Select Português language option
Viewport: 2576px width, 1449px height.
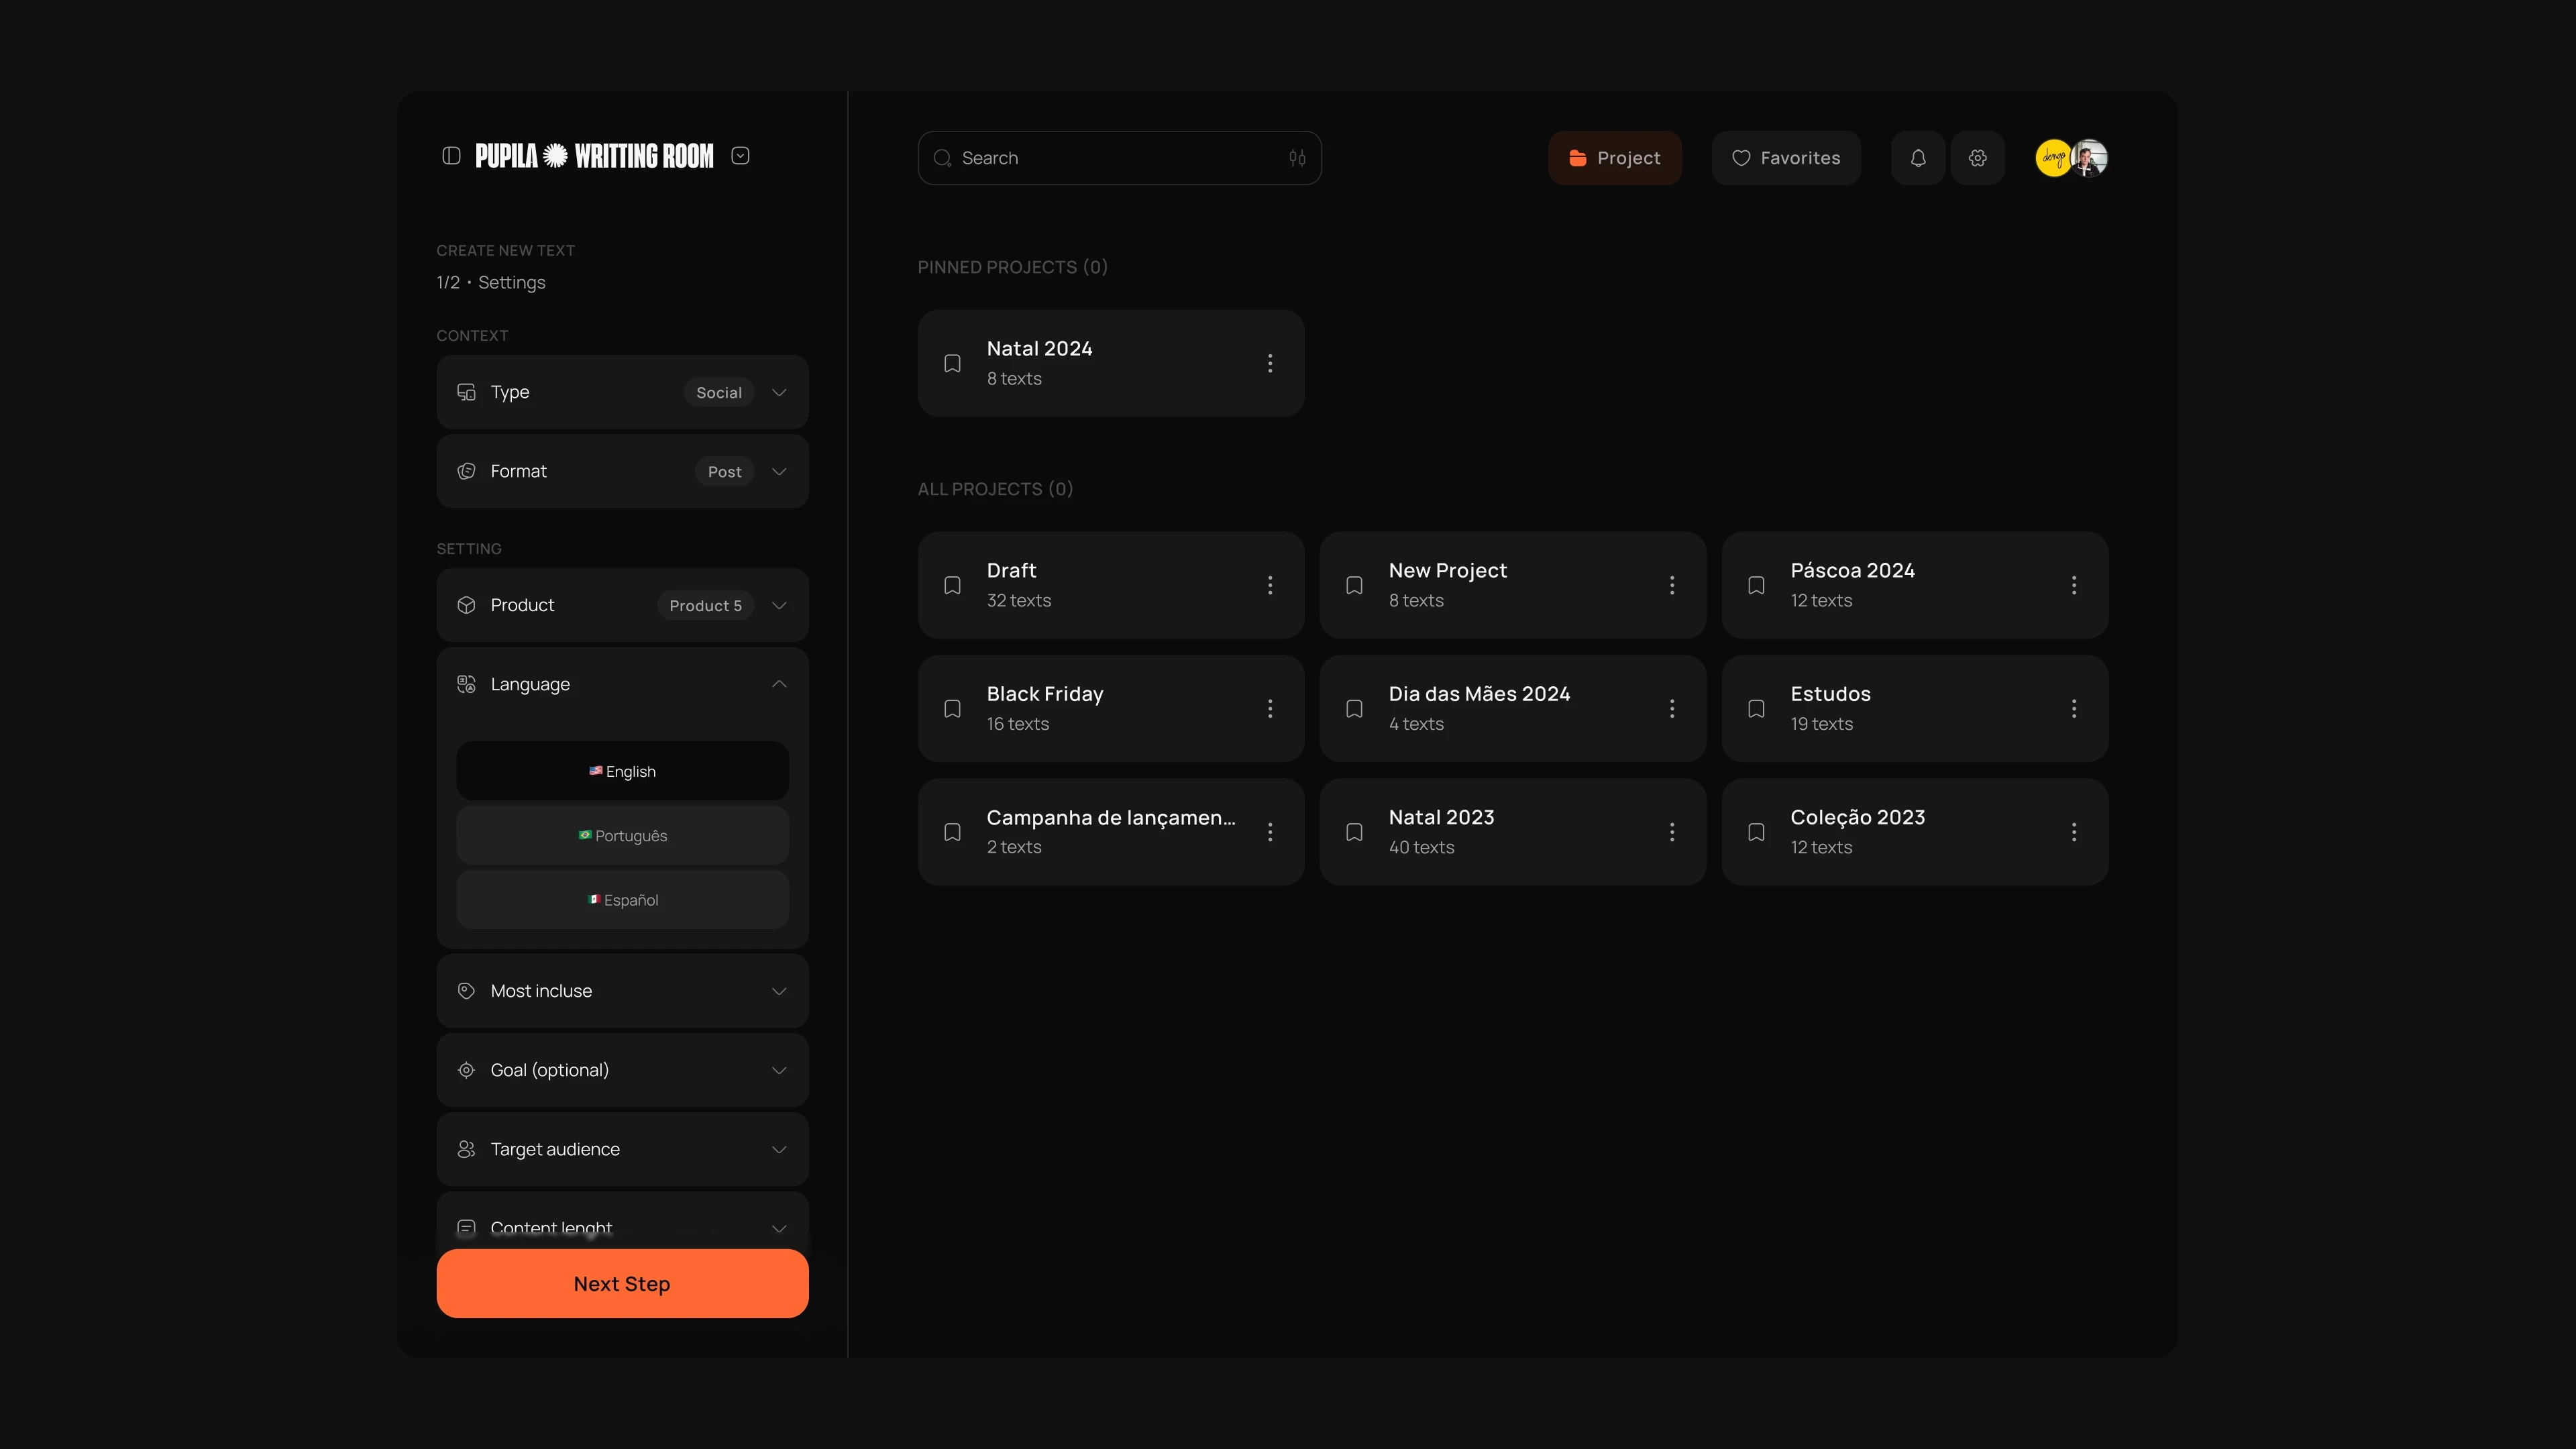click(x=622, y=836)
